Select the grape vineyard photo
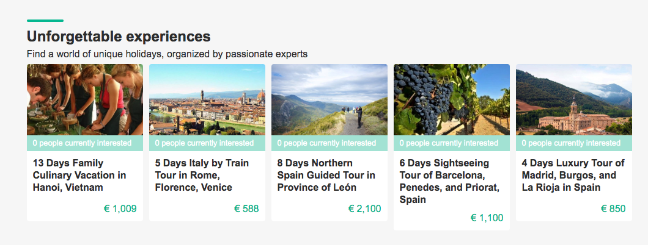 452,99
